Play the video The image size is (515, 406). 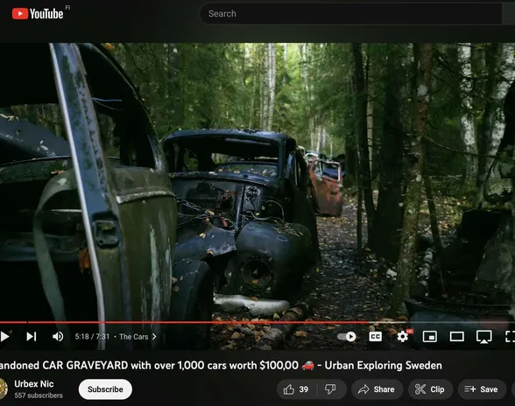(4, 336)
